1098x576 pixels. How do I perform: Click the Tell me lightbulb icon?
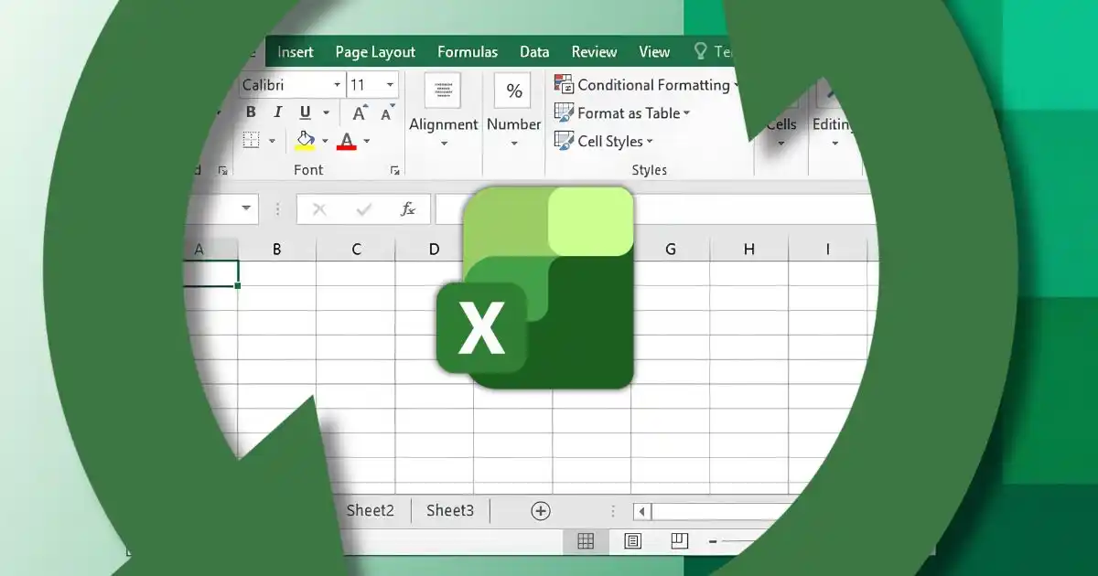(x=701, y=51)
